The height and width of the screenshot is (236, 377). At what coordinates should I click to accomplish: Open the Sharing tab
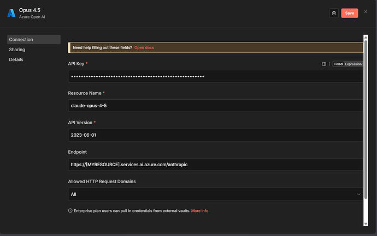[x=17, y=50]
